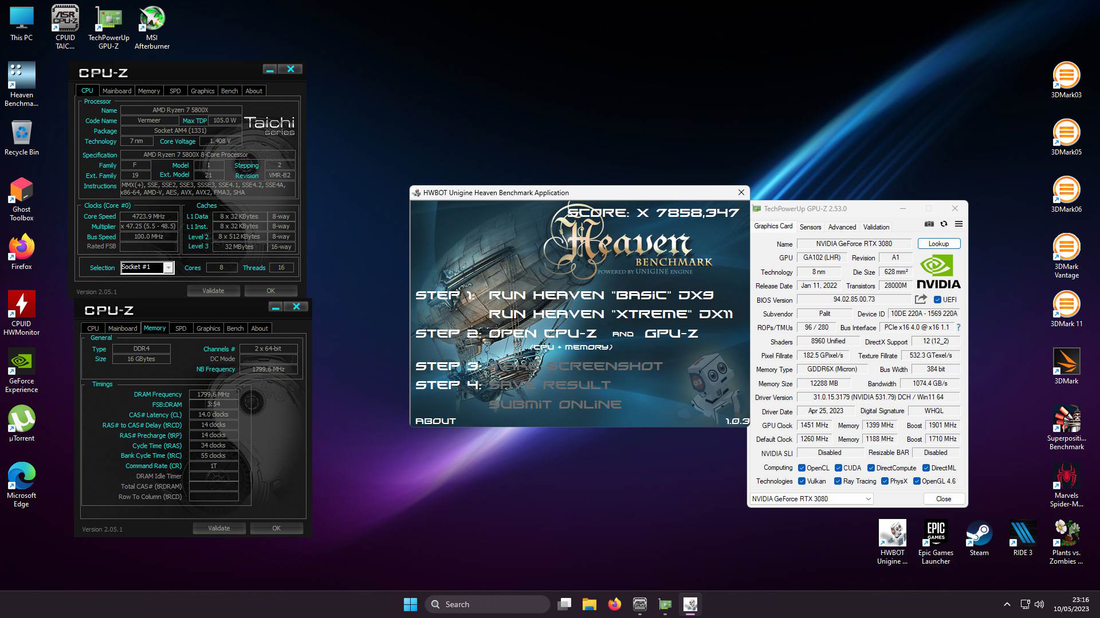Click OK in the bottom CPU-Z memory window
The height and width of the screenshot is (618, 1100).
coord(276,528)
